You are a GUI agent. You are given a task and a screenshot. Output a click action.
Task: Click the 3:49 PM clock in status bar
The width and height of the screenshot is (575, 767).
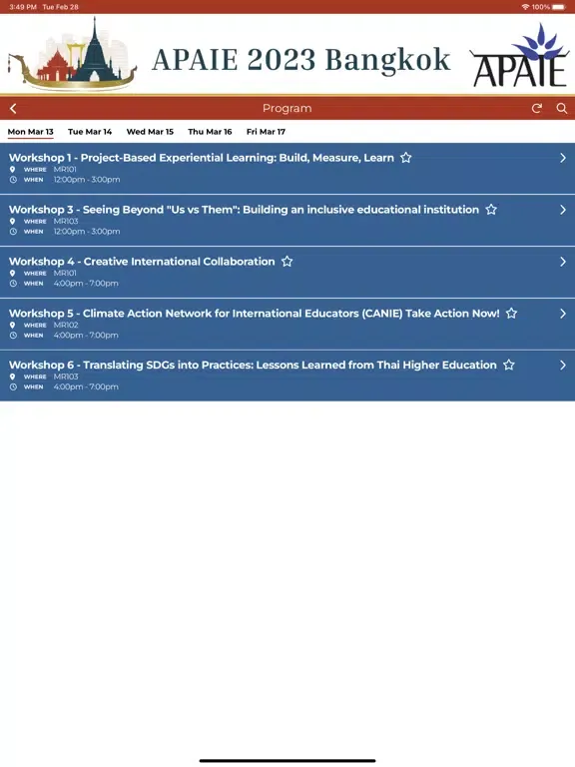pos(23,7)
